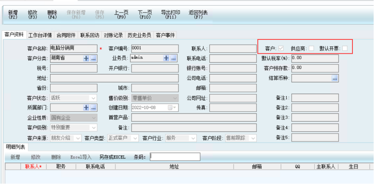Switch to the 工作台详情 tab

point(40,35)
